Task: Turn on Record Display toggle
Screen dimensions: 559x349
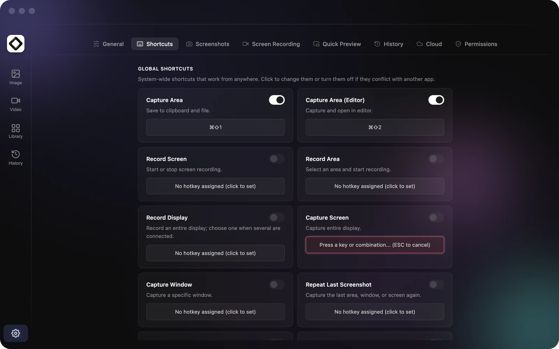Action: 277,217
